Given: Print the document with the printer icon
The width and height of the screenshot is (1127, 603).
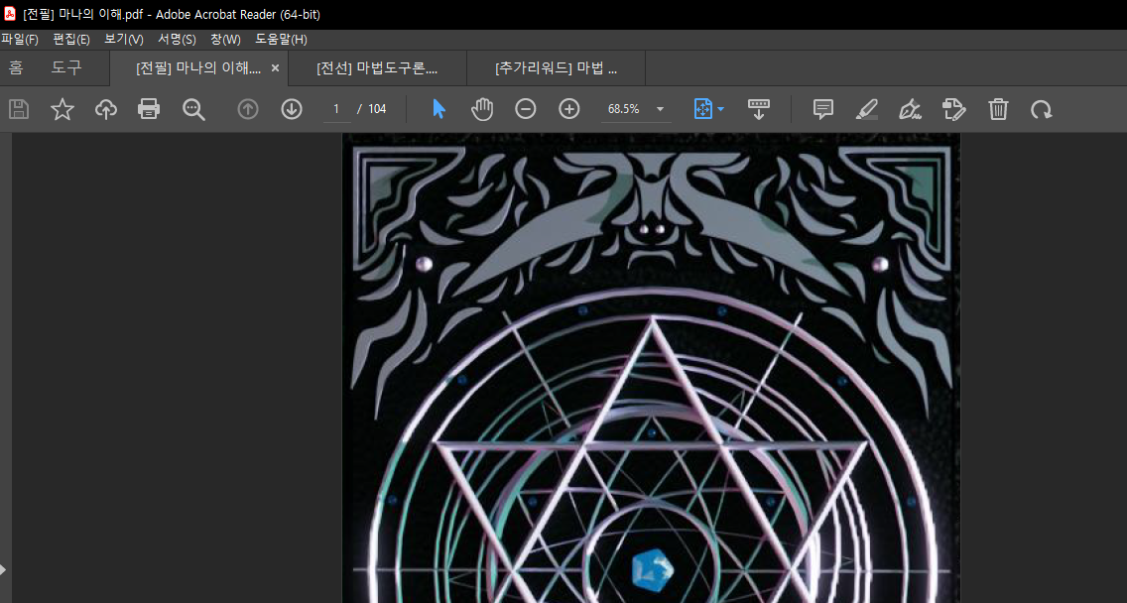Looking at the screenshot, I should point(149,109).
